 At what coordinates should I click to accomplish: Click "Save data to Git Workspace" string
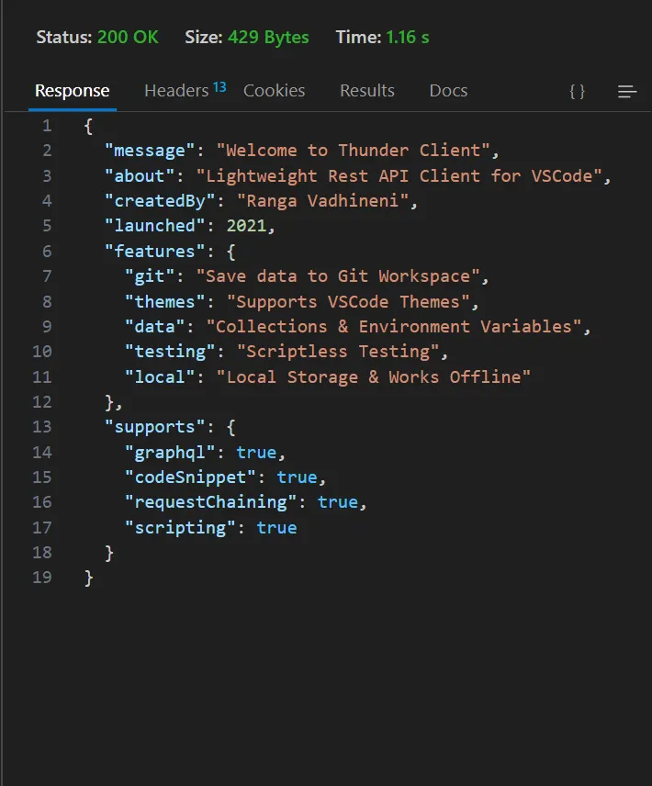point(338,276)
